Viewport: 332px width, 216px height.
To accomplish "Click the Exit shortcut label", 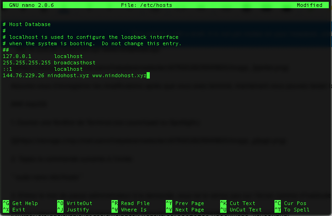I will 19,210.
